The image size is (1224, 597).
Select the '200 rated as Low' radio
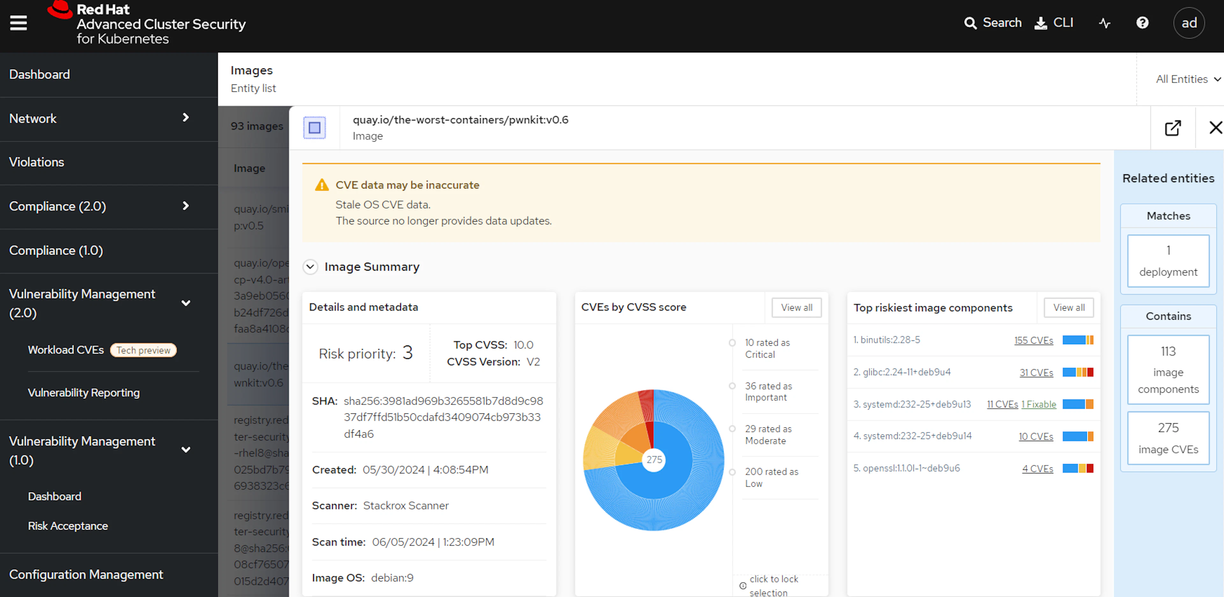[x=732, y=472]
